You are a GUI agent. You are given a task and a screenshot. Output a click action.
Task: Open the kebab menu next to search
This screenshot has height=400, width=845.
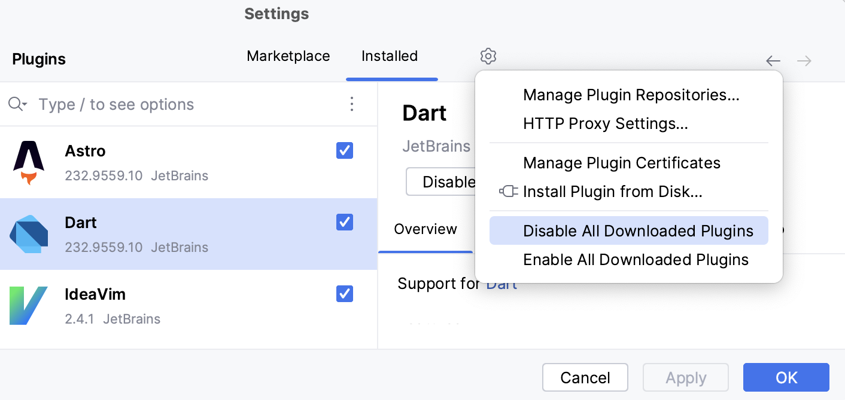tap(351, 104)
